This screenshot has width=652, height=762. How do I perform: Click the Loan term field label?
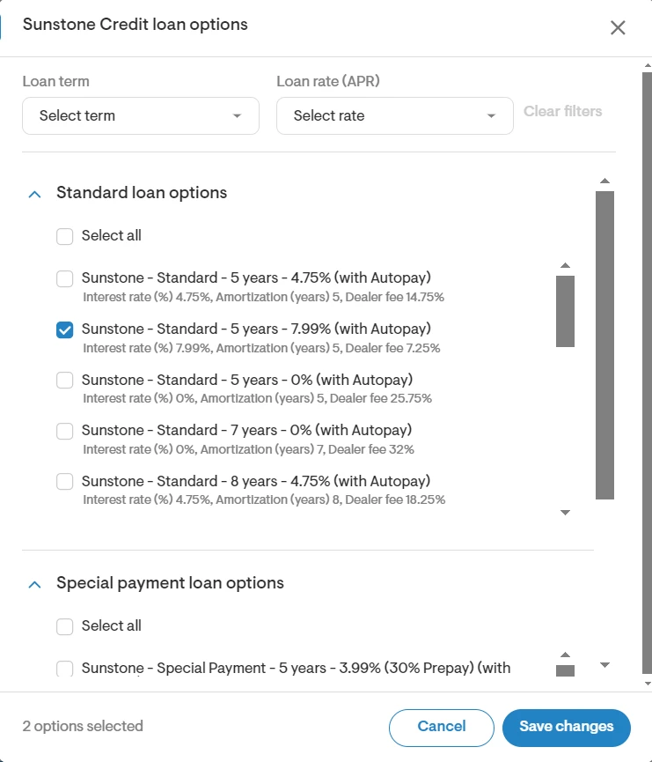pos(55,81)
